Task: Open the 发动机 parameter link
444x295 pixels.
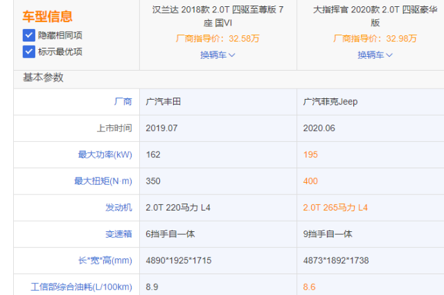Action: [118, 208]
